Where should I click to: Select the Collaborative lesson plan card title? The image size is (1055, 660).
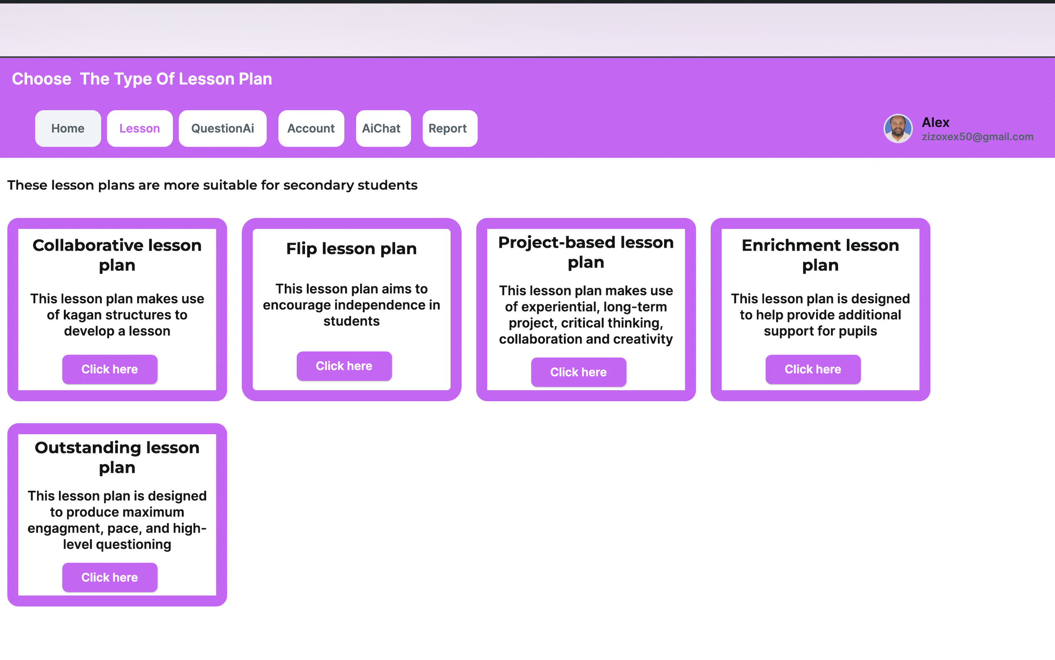click(x=117, y=255)
